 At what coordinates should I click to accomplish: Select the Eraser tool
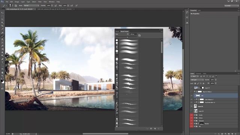(x=2, y=46)
